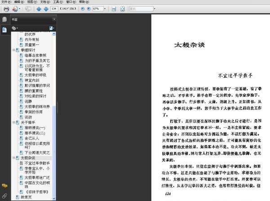Collapse the 太极杂谈 bookmark group
The height and width of the screenshot is (201, 270).
[13, 158]
